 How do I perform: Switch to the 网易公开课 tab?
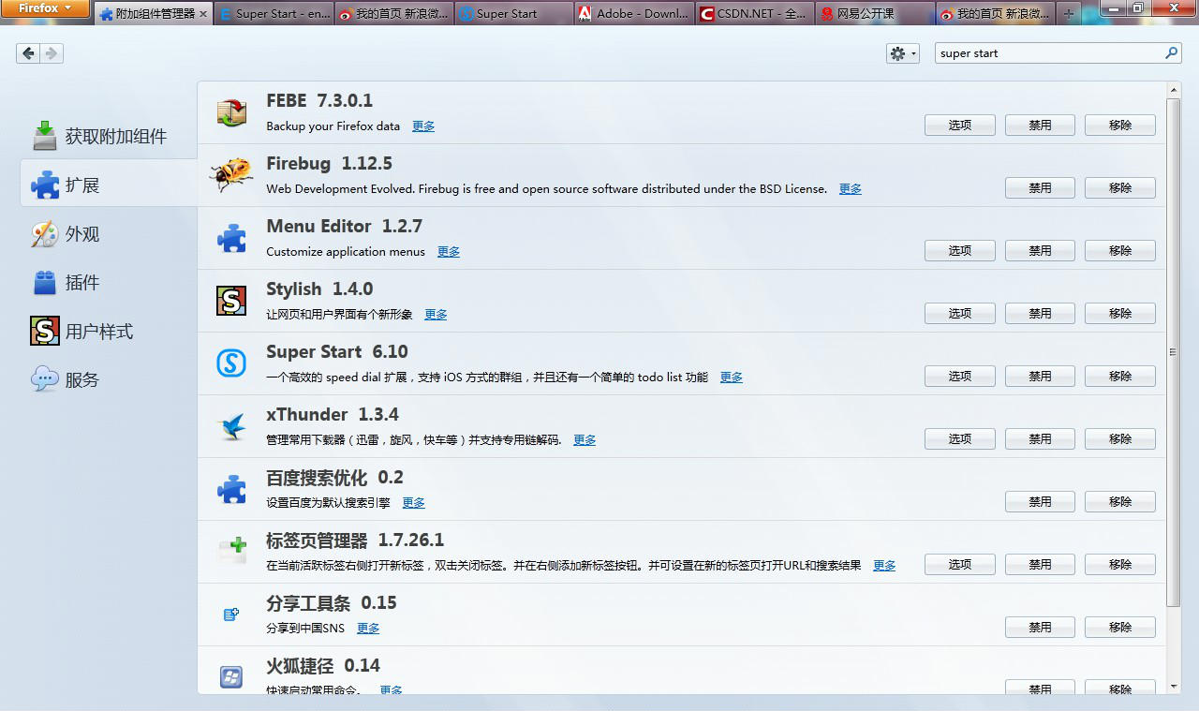click(x=875, y=14)
